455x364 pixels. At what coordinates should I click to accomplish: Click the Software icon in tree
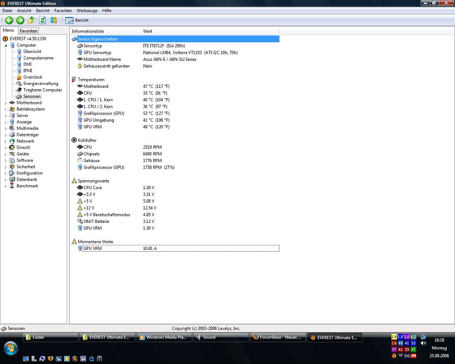coord(12,160)
